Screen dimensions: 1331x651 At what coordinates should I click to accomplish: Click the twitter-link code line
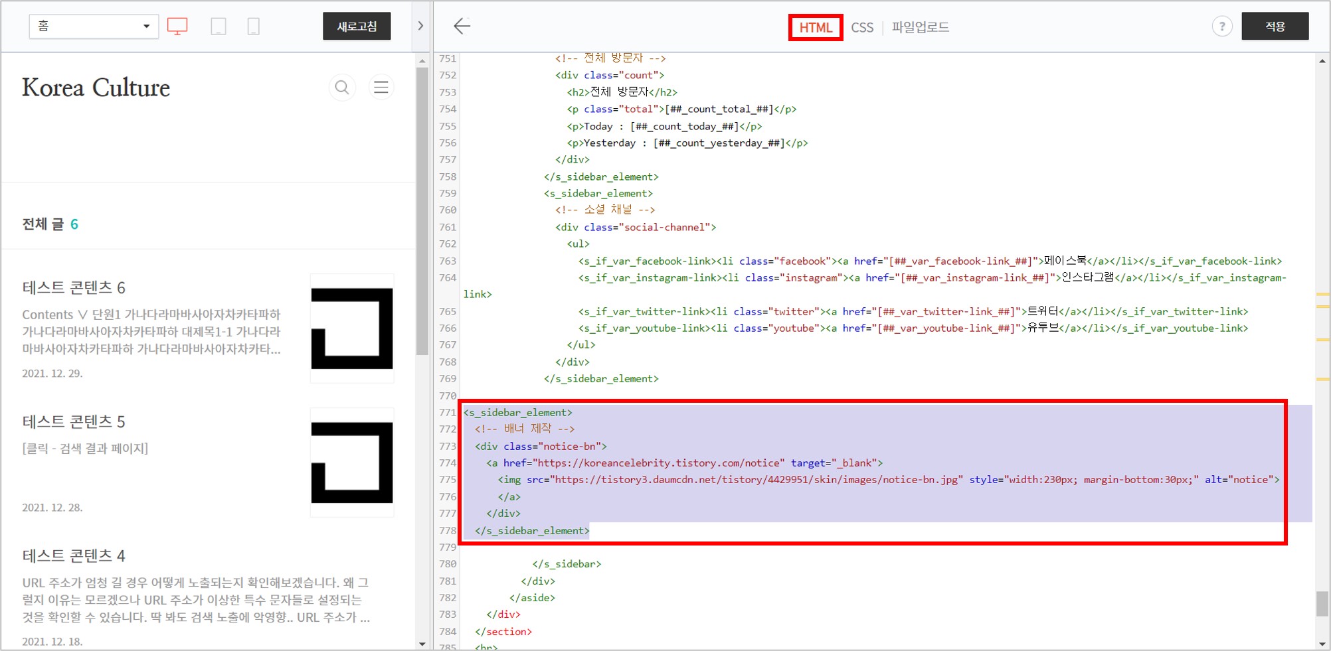pos(913,311)
